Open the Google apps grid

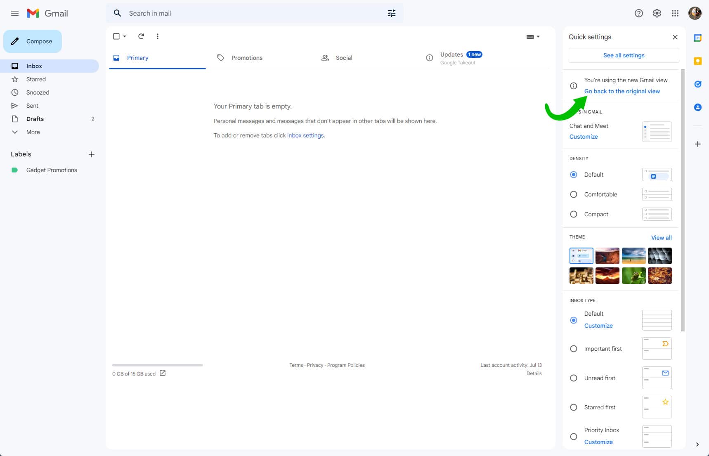pos(675,13)
